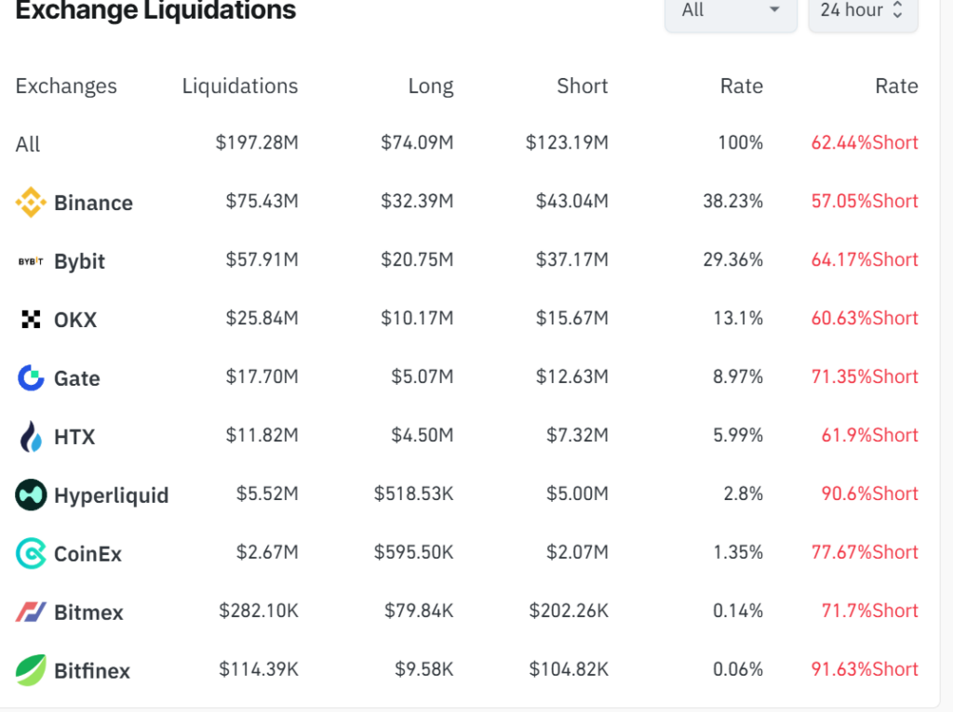Click the Short column header

pos(583,86)
